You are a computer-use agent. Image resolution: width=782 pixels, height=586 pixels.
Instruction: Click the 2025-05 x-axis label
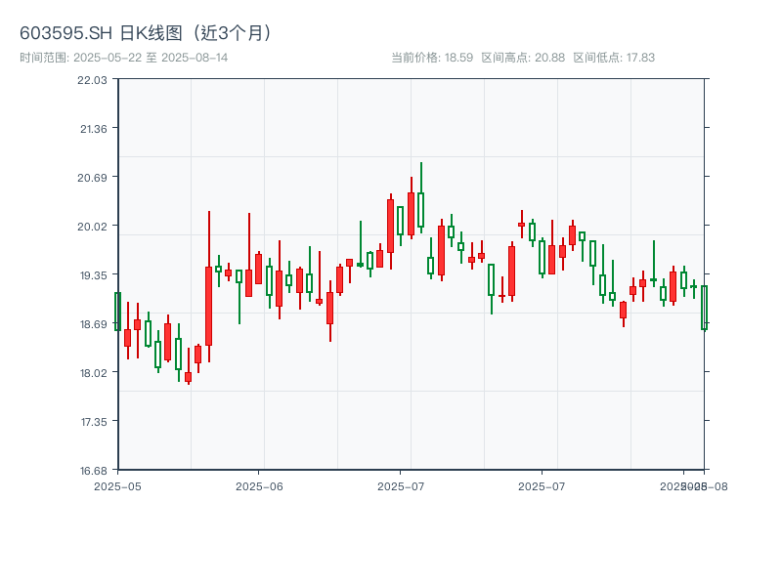[x=117, y=486]
